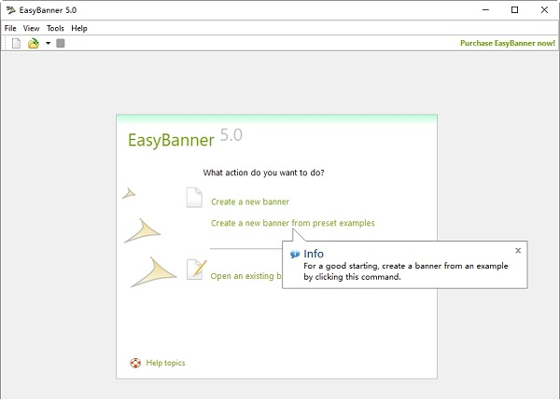Click Purchase EasyBanner now! link
This screenshot has height=415, width=560.
click(508, 43)
